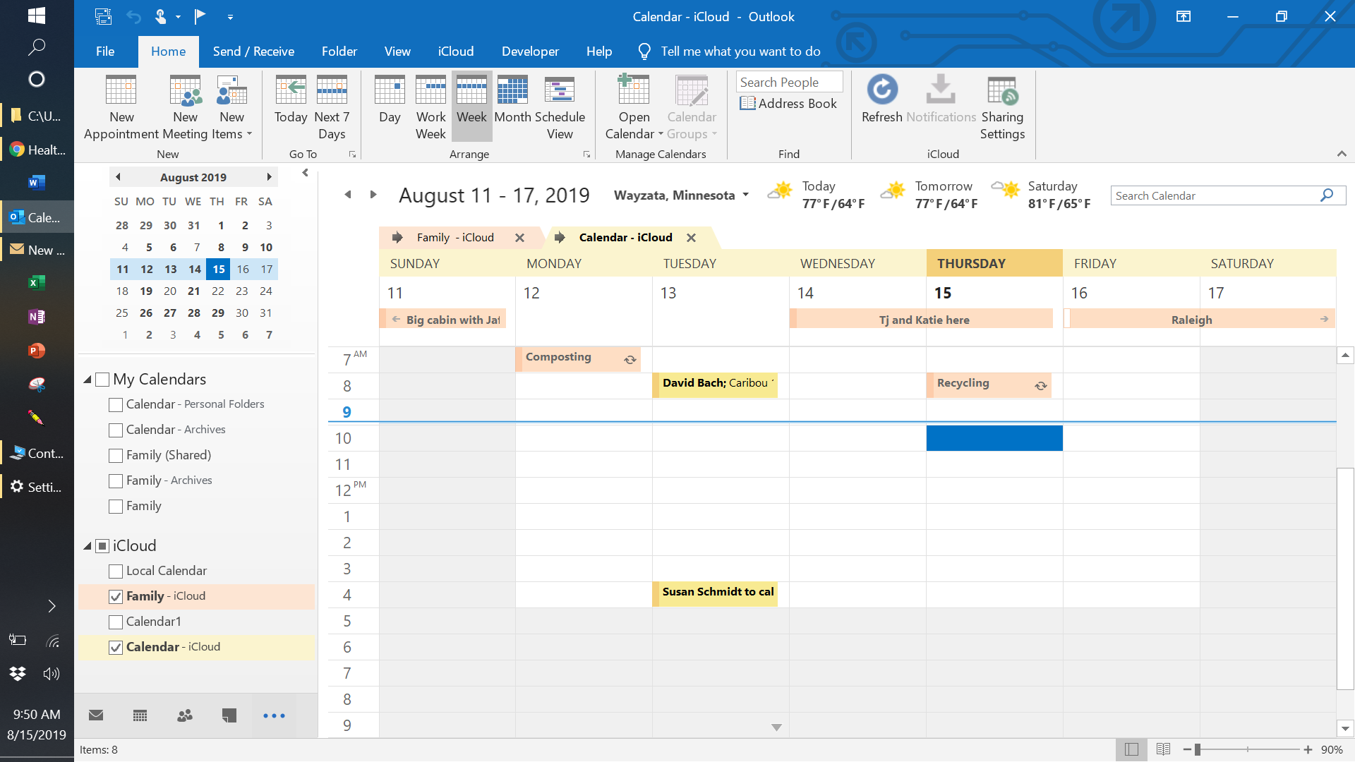Open more navigation options (three dots)

point(274,715)
